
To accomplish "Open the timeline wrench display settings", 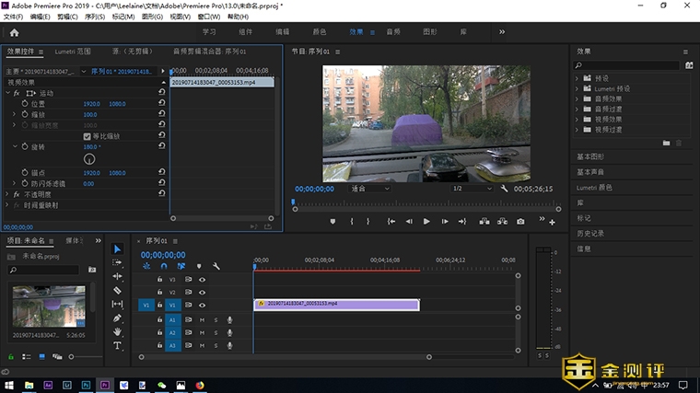I will coord(216,266).
